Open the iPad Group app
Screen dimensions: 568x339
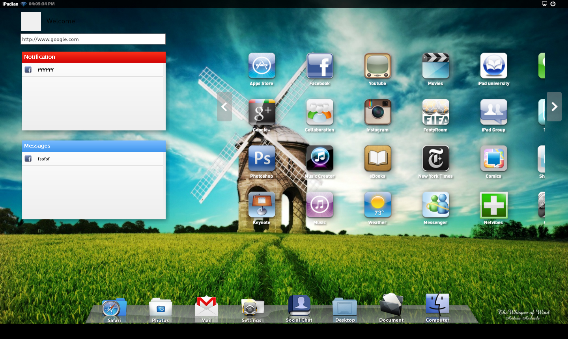tap(494, 112)
